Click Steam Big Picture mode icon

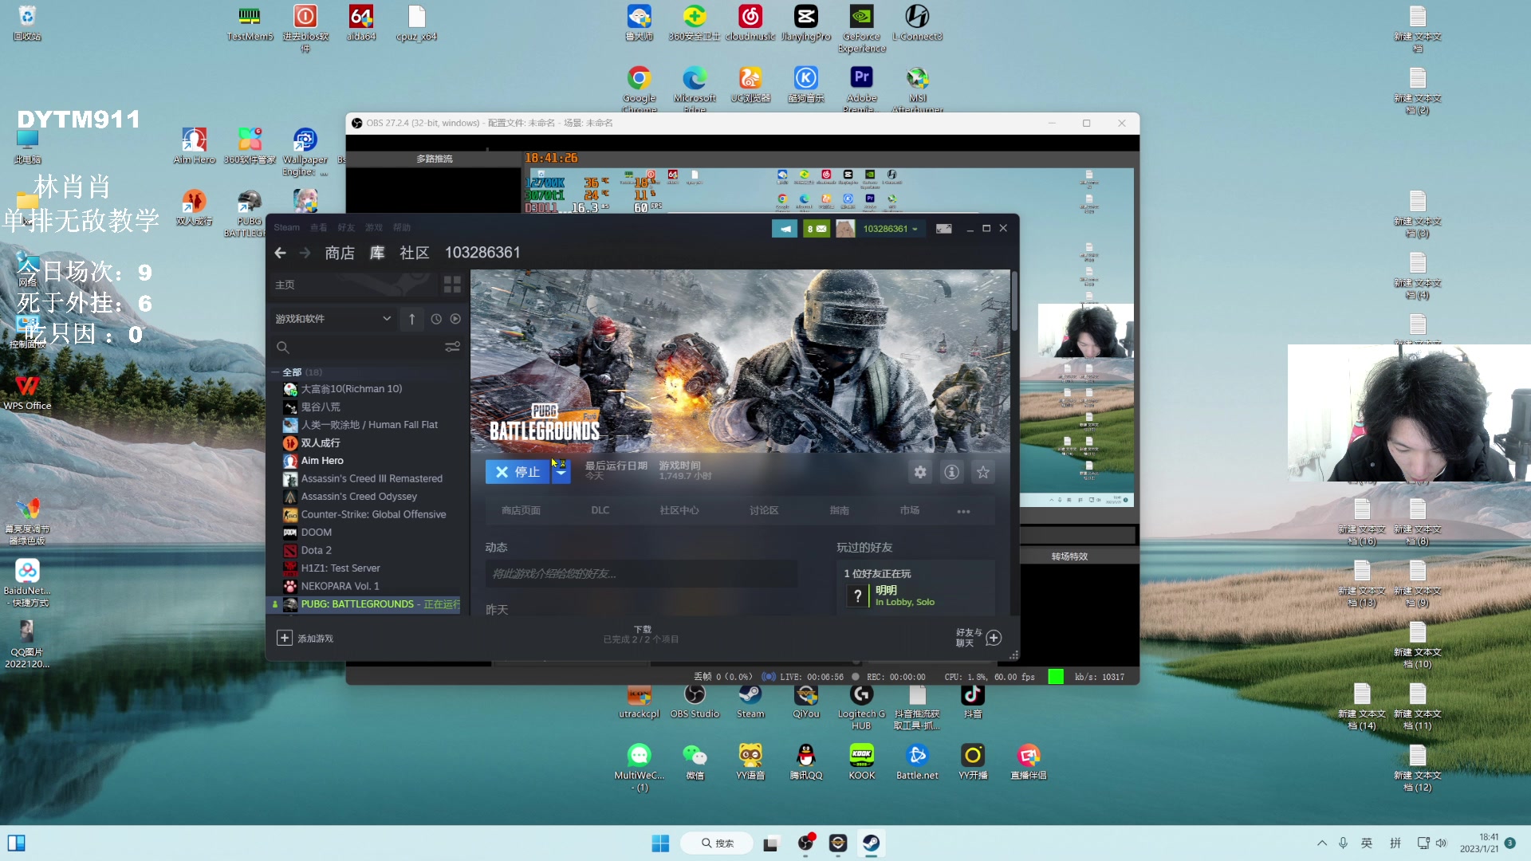point(944,229)
